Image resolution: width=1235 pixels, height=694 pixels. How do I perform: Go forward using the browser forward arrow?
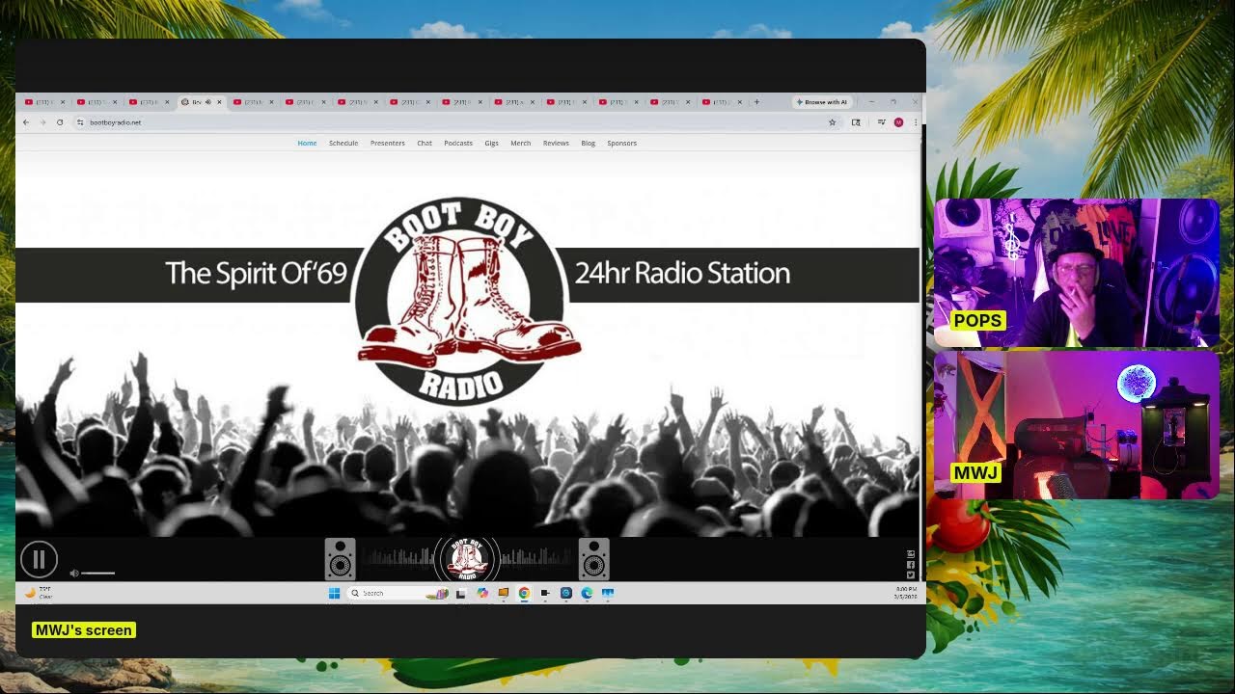42,122
